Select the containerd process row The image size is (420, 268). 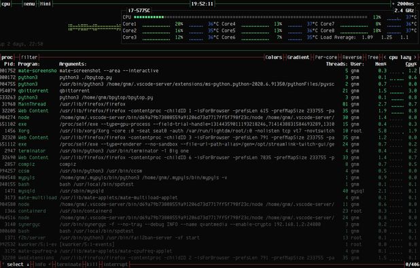[209, 211]
